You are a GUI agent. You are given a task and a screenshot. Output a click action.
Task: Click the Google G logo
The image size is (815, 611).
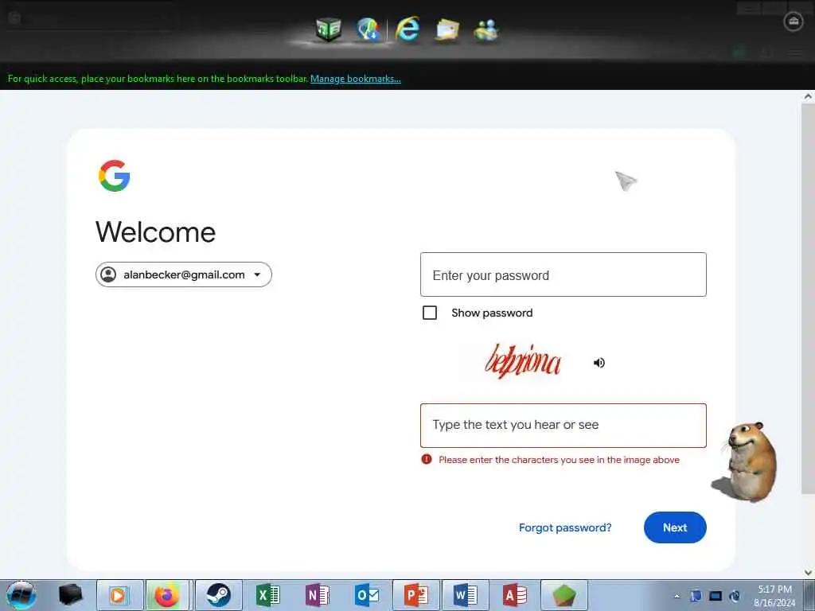(x=114, y=176)
